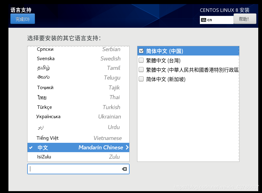Viewport: 262px width, 193px height.
Task: Select ไทย Thai language row
Action: click(78, 97)
